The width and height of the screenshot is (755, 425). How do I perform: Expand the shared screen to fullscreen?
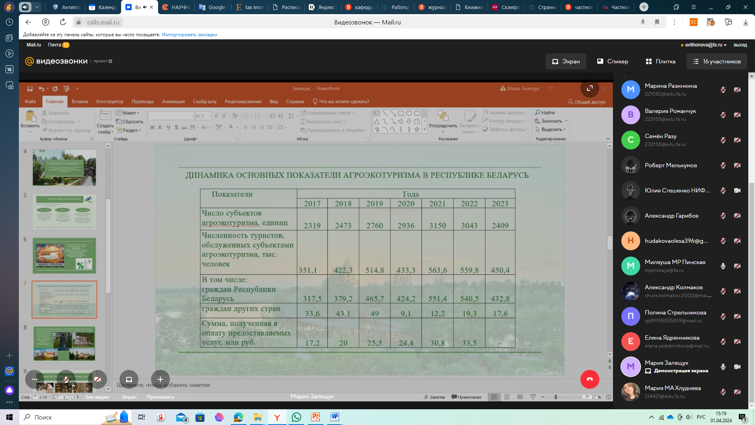point(589,89)
